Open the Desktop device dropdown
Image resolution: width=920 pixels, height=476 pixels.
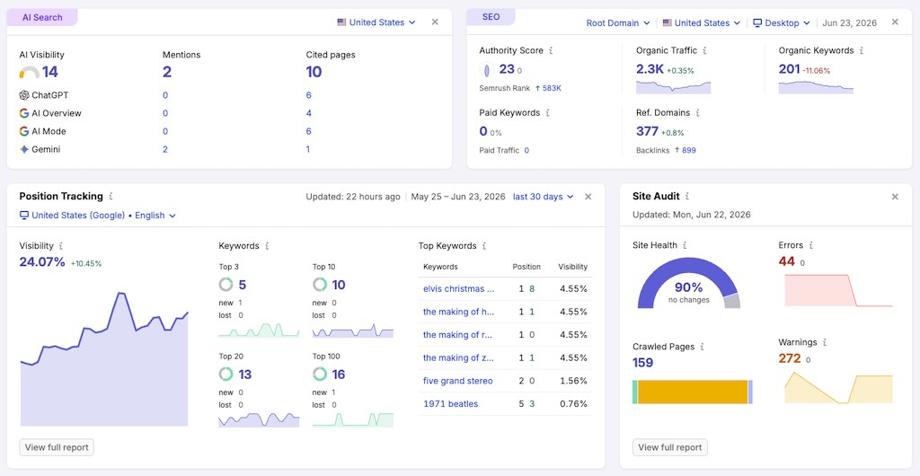(781, 22)
